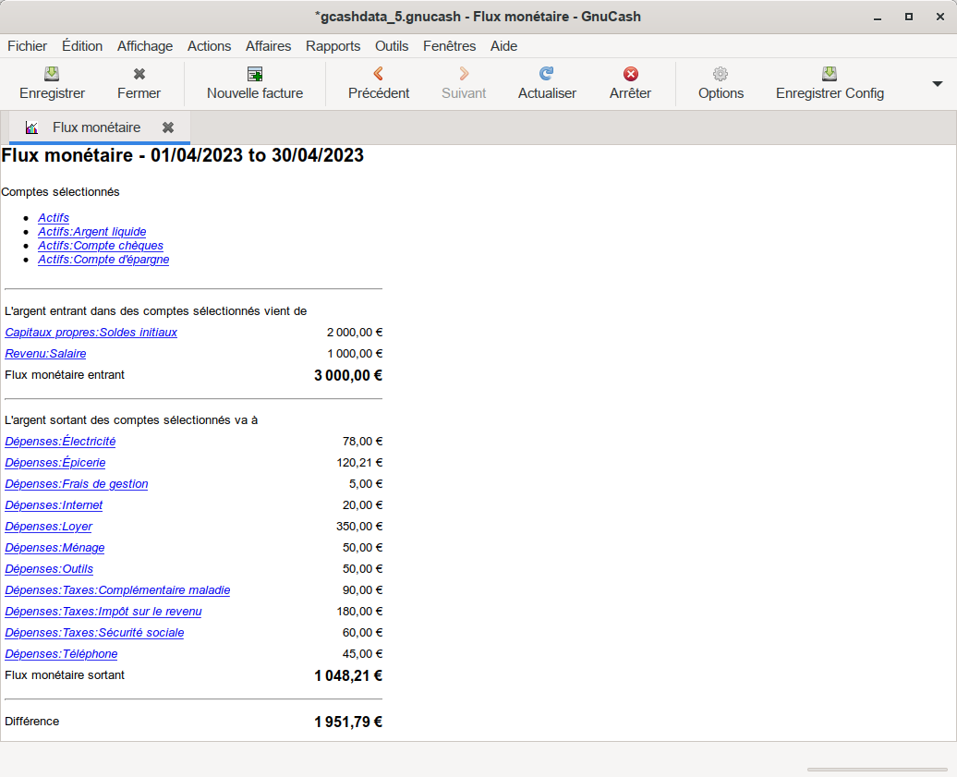Click the progress bar in status bar

(x=877, y=769)
